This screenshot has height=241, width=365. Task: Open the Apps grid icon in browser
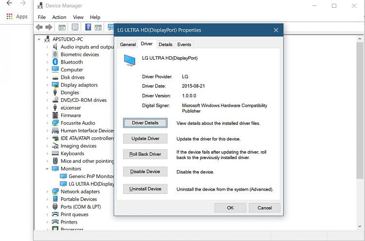click(x=9, y=16)
